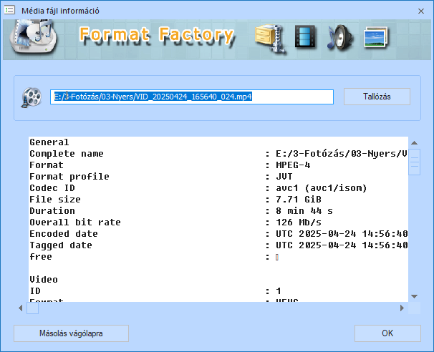
Task: Click the 'Complete name' label
Action: [67, 154]
